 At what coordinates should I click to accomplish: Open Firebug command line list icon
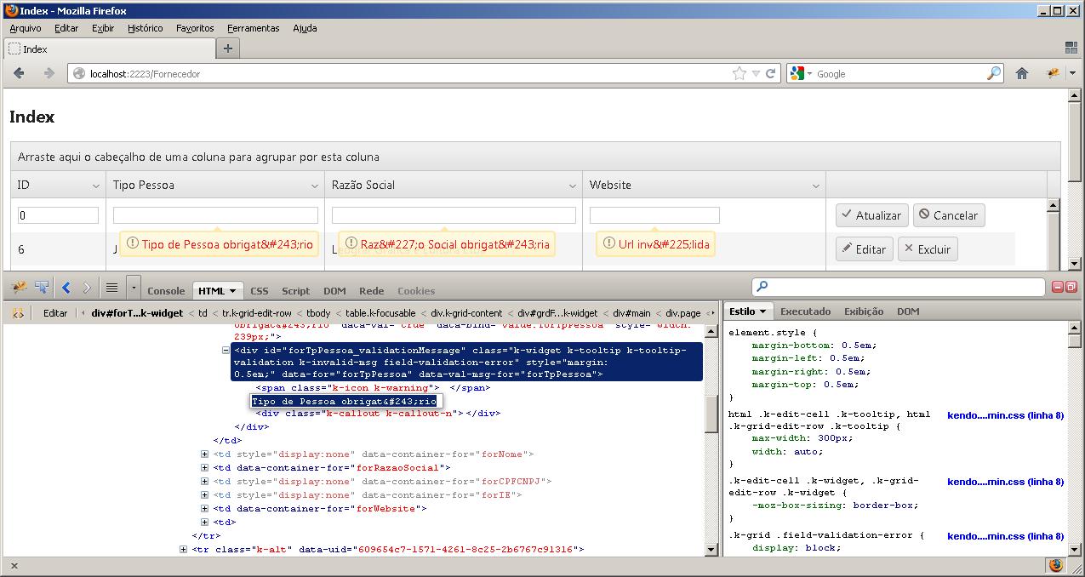tap(111, 288)
